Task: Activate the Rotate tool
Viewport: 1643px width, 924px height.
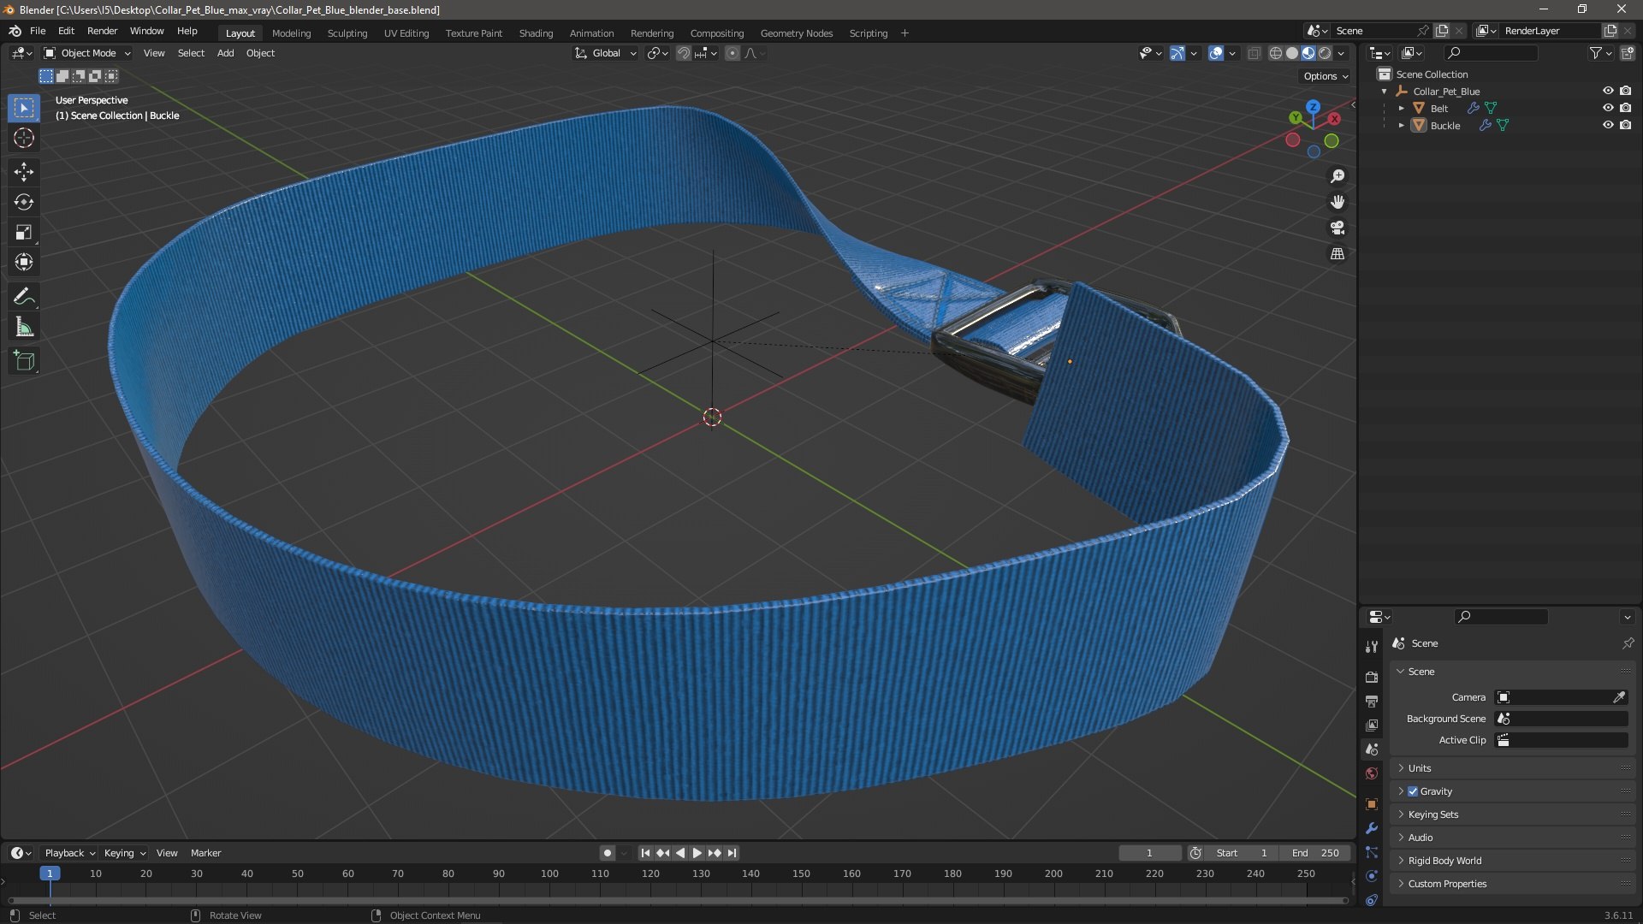Action: [x=24, y=202]
